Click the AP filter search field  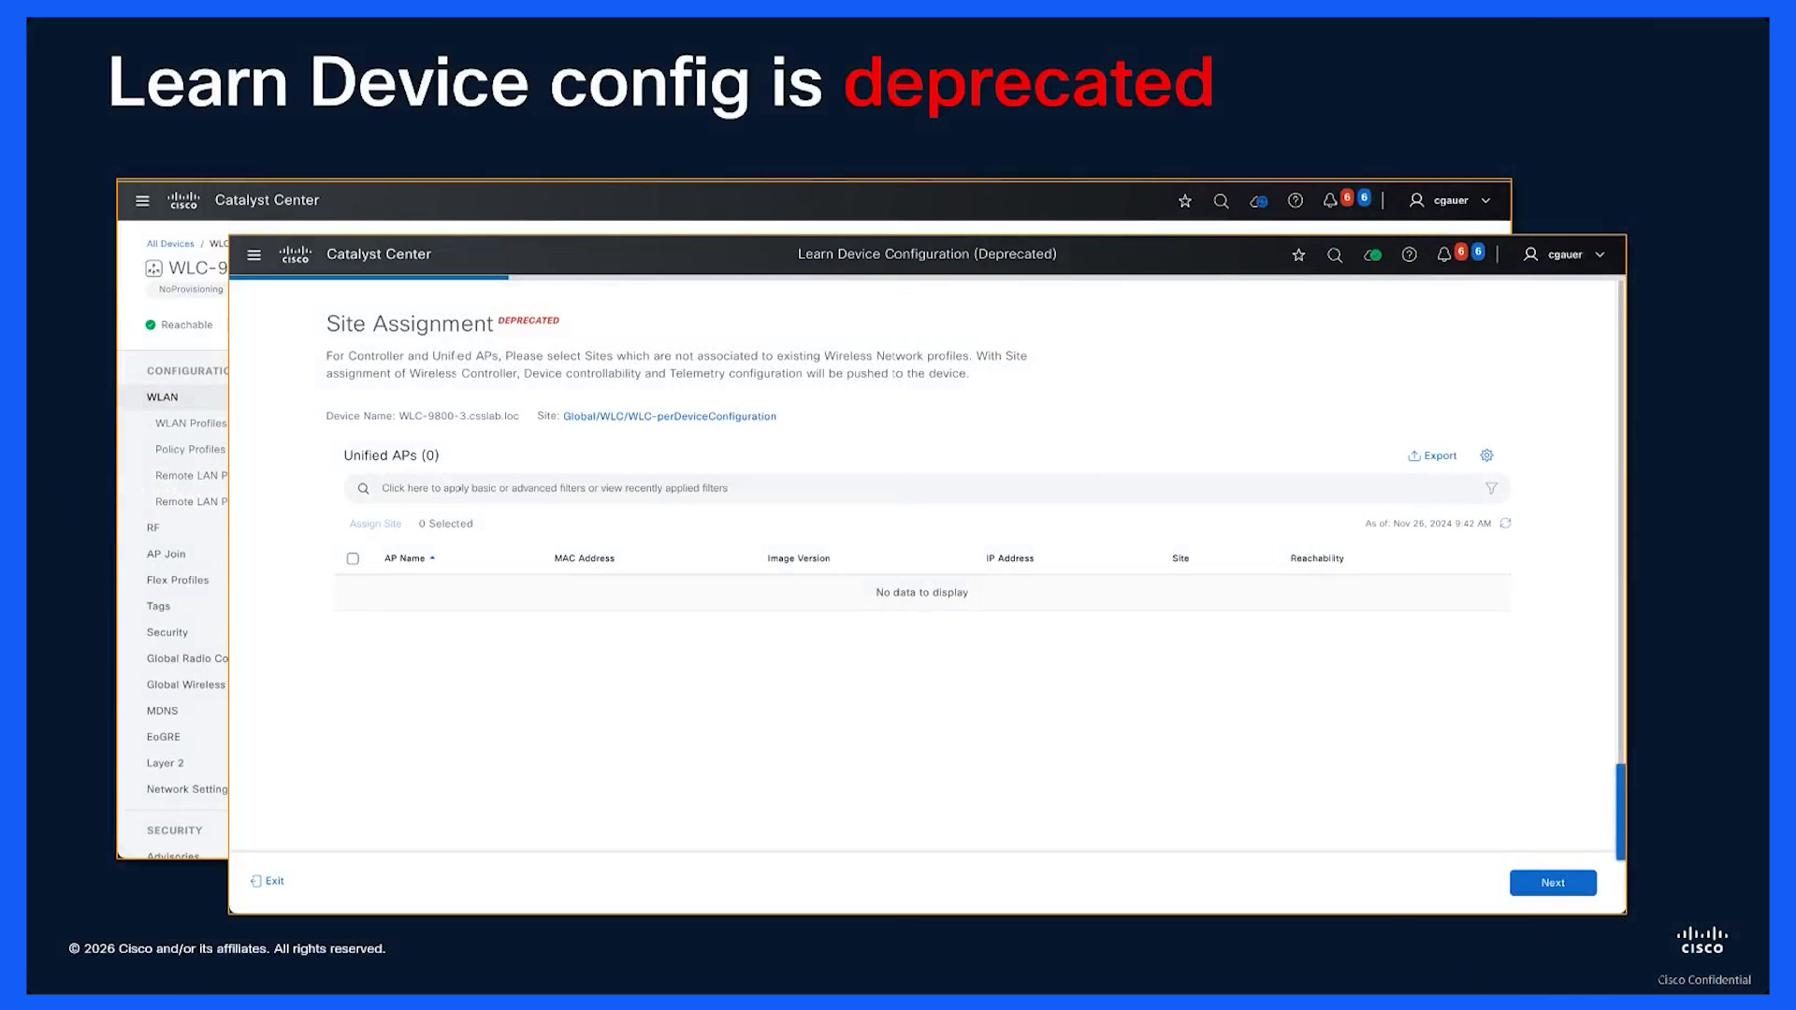[926, 488]
